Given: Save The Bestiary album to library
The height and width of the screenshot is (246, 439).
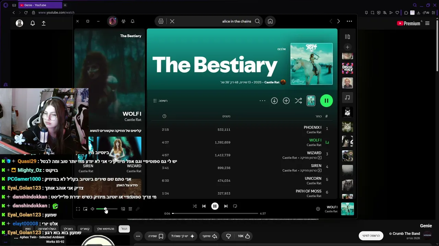Looking at the screenshot, I should pos(286,101).
